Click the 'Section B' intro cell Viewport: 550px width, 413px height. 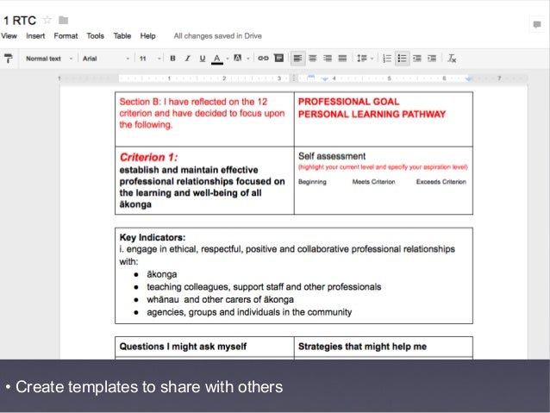click(x=204, y=119)
